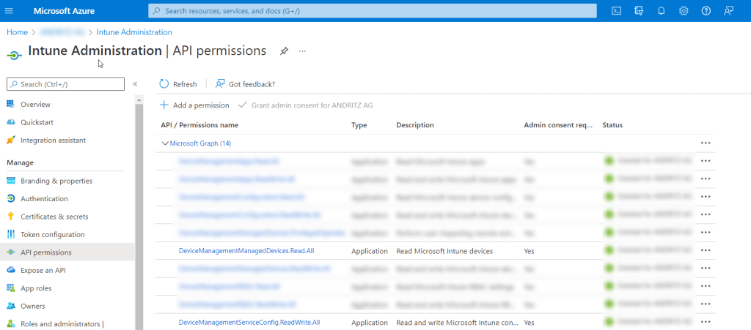Open the feedback icon in top bar
Image resolution: width=751 pixels, height=330 pixels.
pyautogui.click(x=728, y=11)
